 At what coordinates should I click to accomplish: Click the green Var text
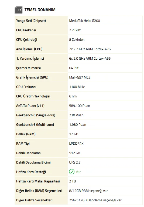(78, 172)
